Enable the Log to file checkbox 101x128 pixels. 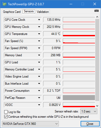pyautogui.click(x=6, y=112)
